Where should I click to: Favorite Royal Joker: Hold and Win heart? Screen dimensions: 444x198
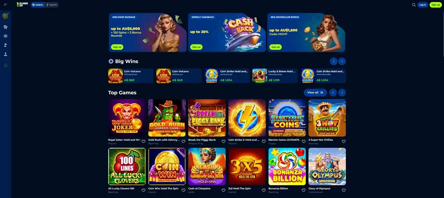click(143, 142)
